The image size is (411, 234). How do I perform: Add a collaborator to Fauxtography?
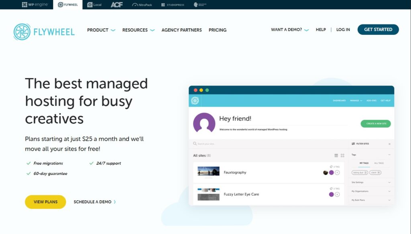pos(337,173)
